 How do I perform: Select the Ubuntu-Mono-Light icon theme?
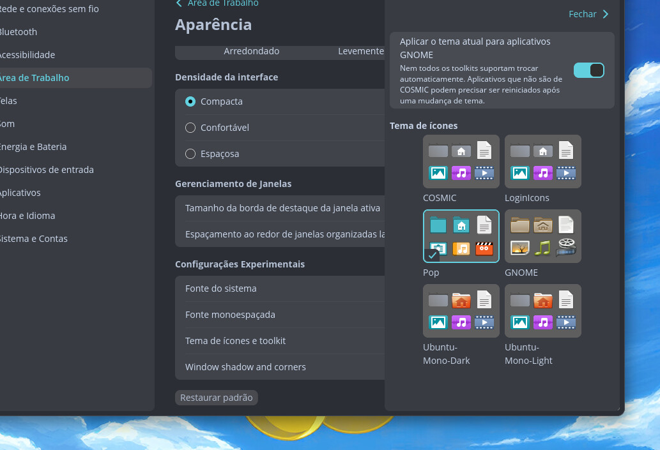(542, 311)
